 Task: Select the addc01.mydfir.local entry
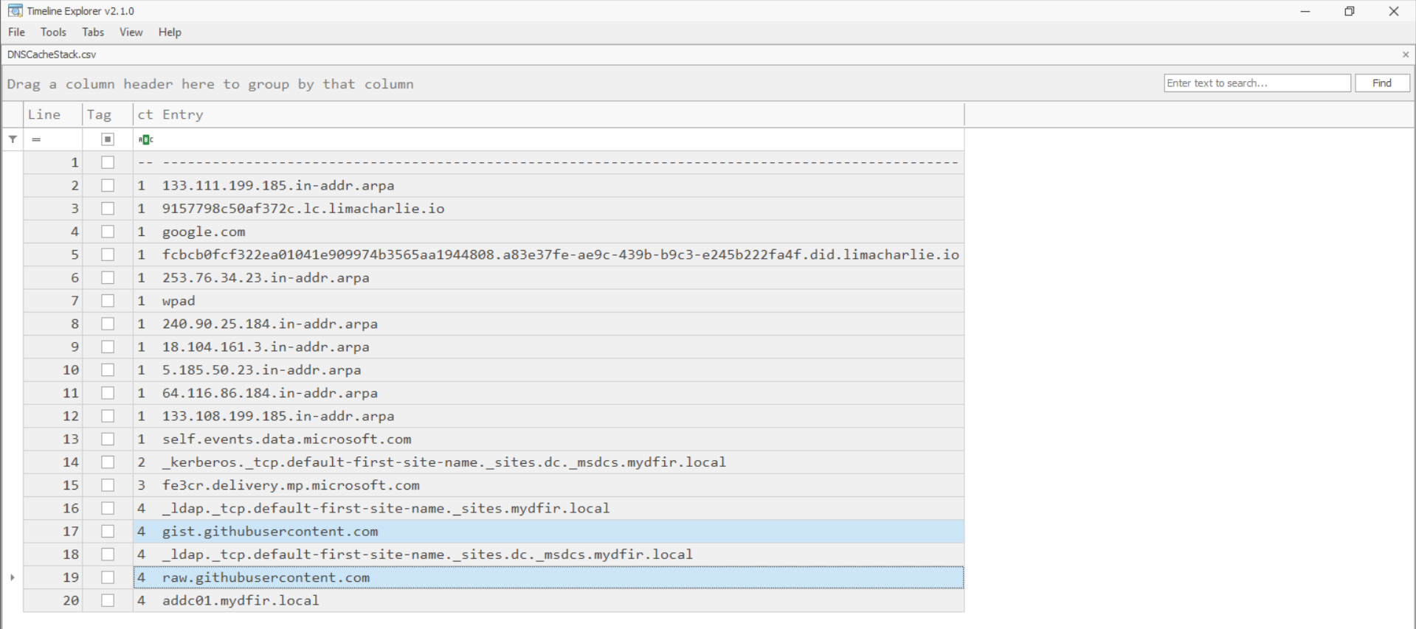pos(241,600)
